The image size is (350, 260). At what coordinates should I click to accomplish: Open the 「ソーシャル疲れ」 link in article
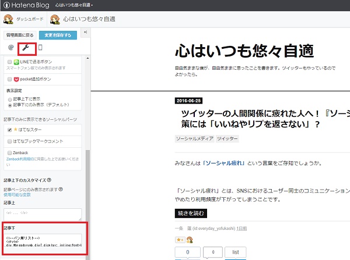(224, 163)
